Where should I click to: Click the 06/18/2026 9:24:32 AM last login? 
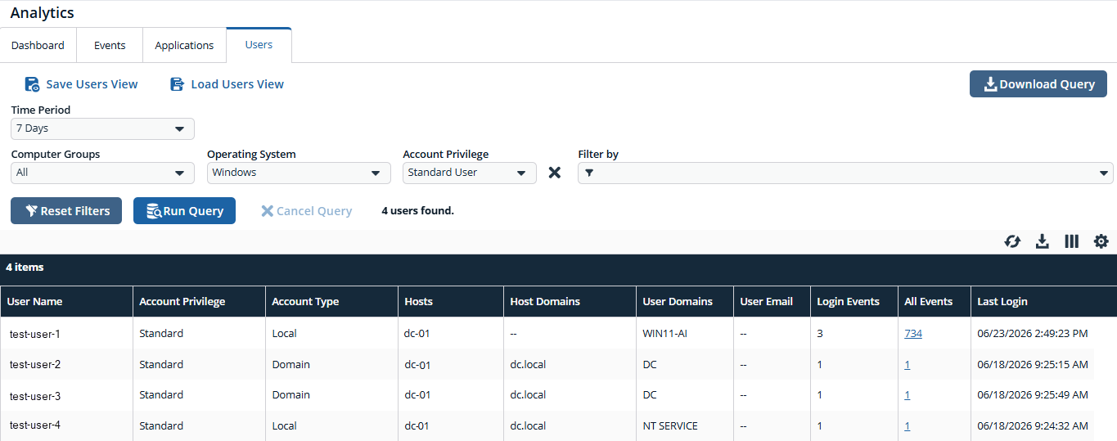pyautogui.click(x=1033, y=425)
